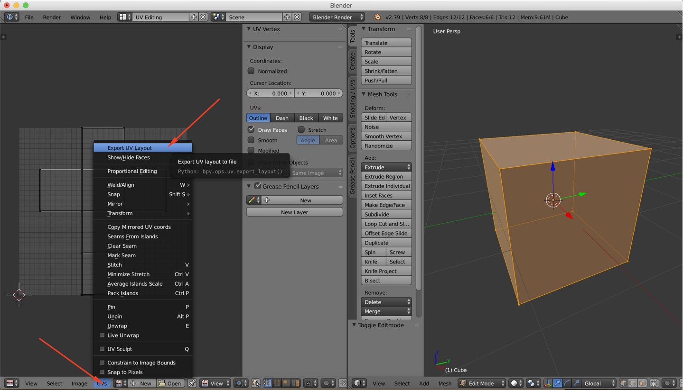Select the scale manipulator icon
This screenshot has height=390, width=683.
(x=577, y=383)
